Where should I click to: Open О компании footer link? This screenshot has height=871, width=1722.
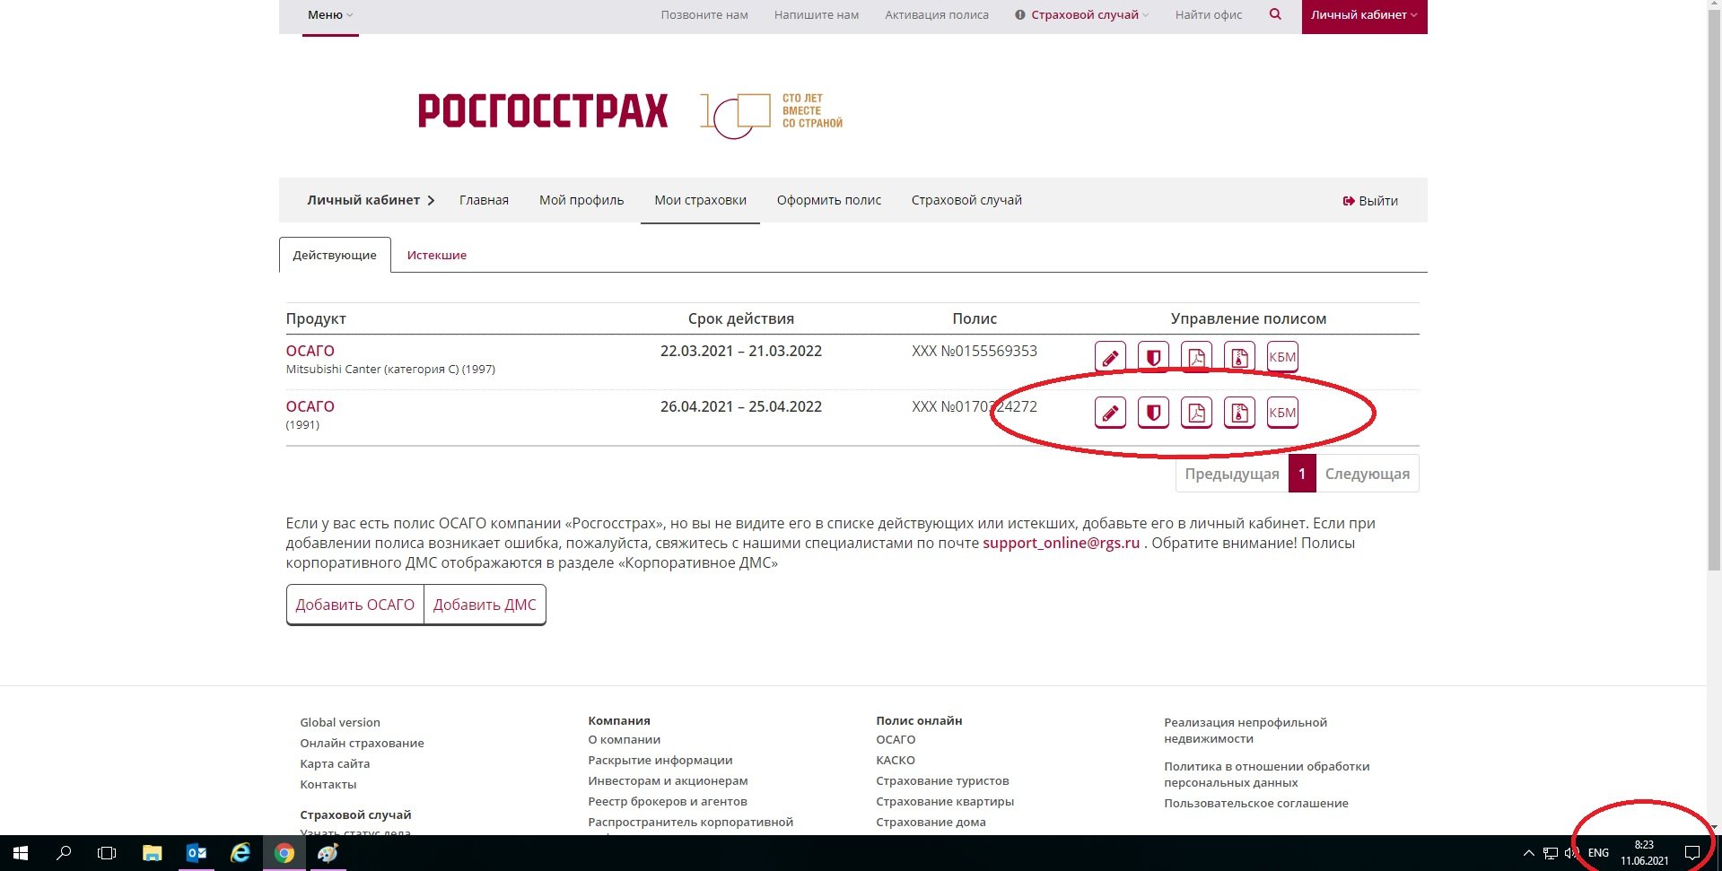tap(624, 739)
